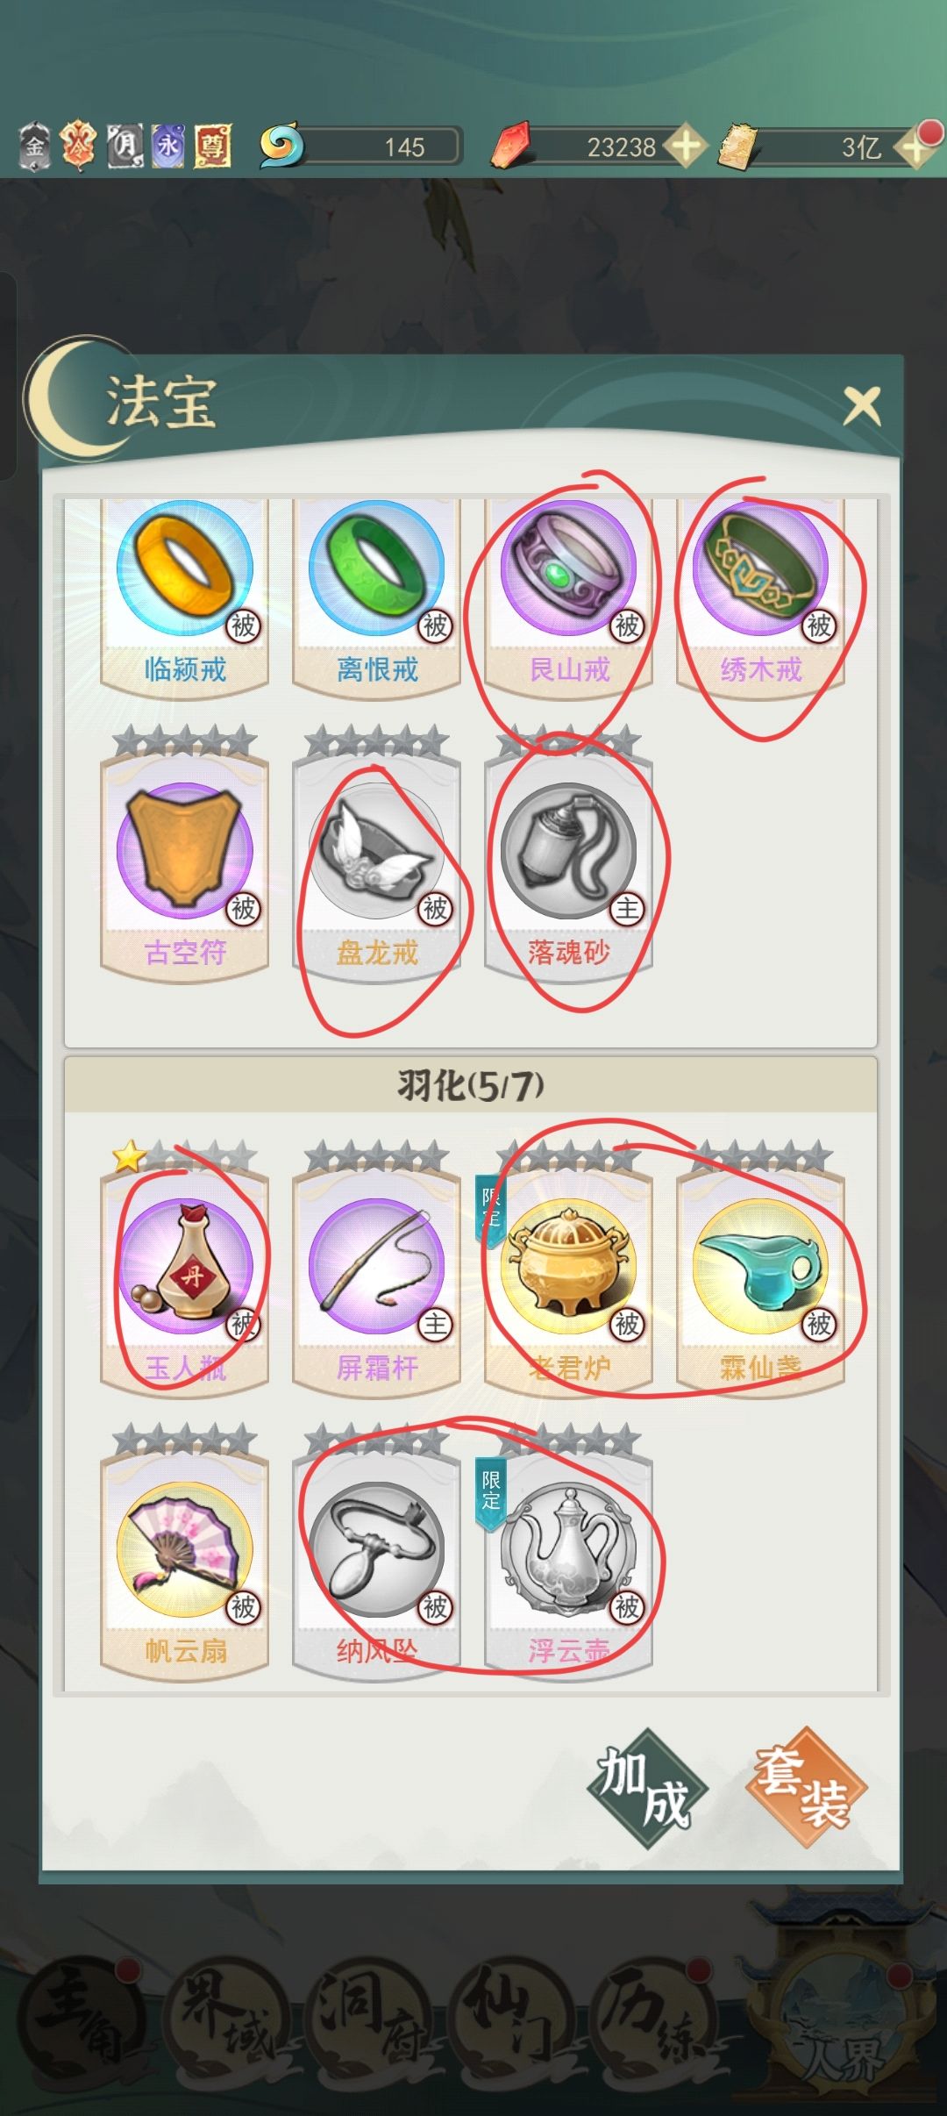Tap the 尊 status badge icon
Viewport: 947px width, 2116px height.
pyautogui.click(x=212, y=146)
